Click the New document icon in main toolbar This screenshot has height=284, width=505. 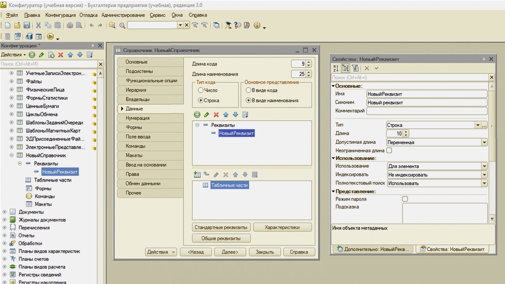pyautogui.click(x=8, y=25)
